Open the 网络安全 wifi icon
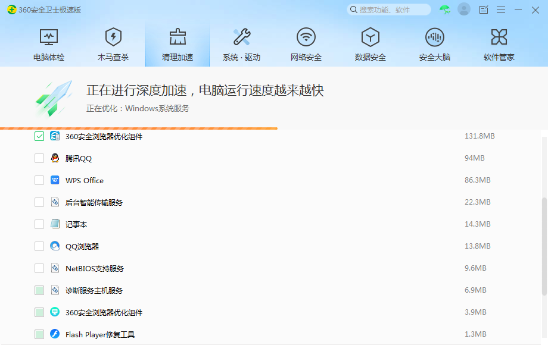 (x=306, y=37)
